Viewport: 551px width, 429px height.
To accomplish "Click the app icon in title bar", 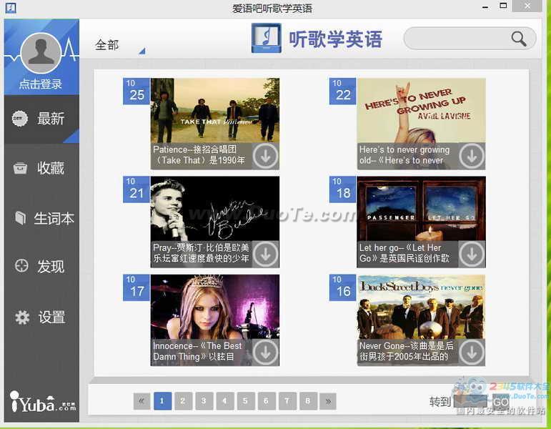I will (11, 7).
